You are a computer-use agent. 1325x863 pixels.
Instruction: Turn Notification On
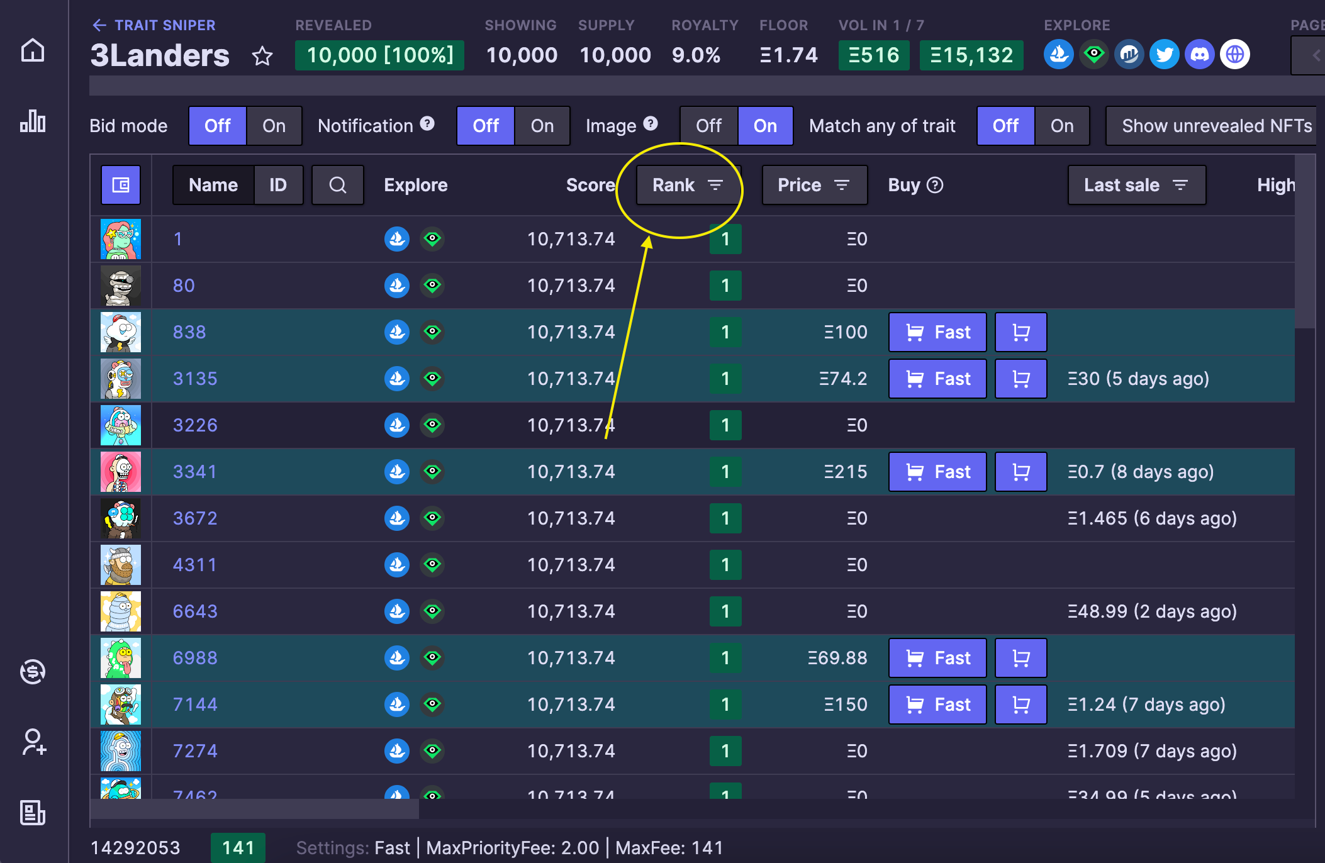click(x=542, y=126)
